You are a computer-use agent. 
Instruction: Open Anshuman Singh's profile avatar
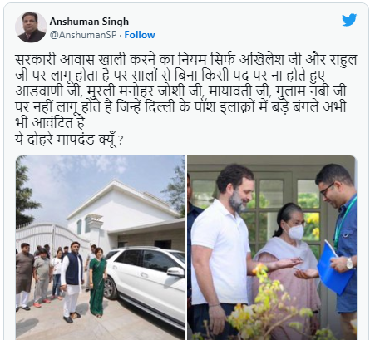pos(31,27)
